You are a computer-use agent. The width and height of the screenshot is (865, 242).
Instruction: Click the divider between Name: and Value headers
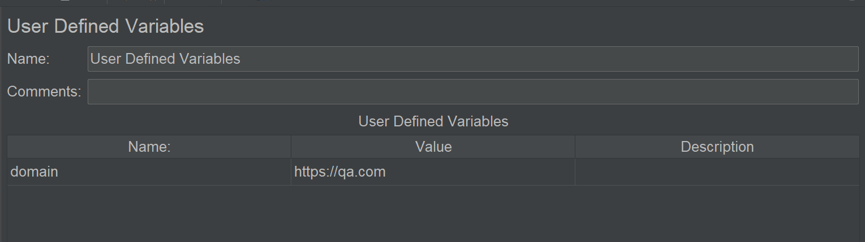291,147
